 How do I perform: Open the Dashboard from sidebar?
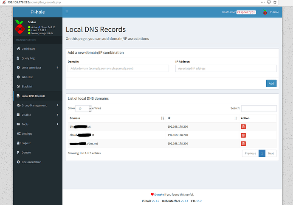(x=28, y=49)
